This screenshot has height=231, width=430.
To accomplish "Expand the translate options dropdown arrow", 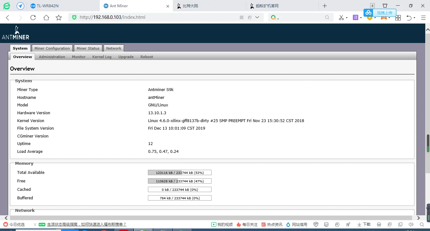I will [x=361, y=18].
